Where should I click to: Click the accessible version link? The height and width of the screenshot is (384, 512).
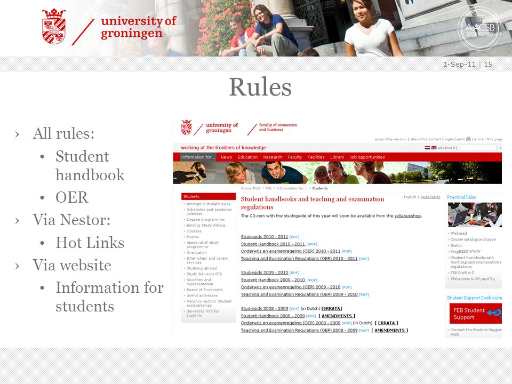tap(390, 139)
